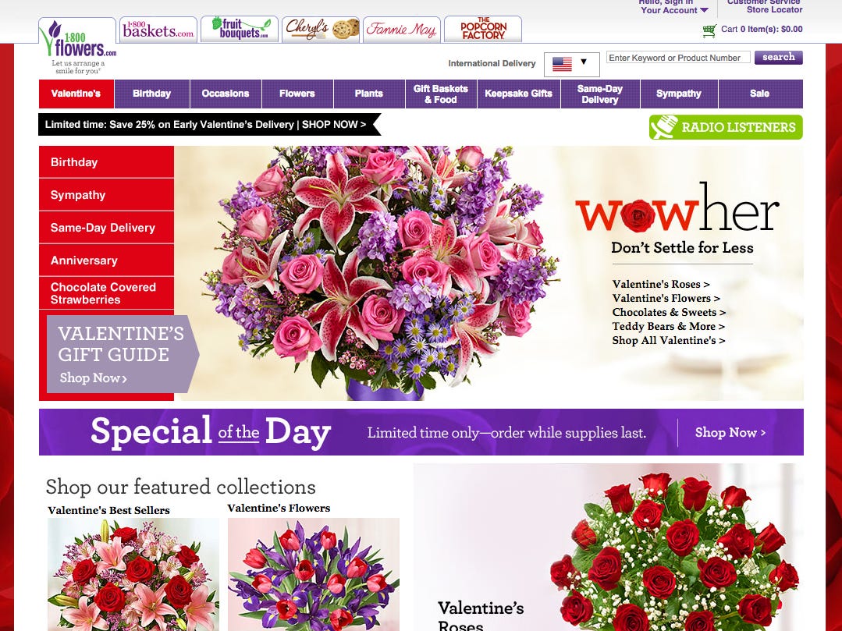
Task: Select Sympathy from the left sidebar menu
Action: pos(80,194)
